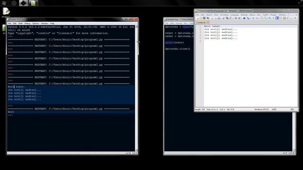Viewport: 303px width, 170px height.
Task: Click scroll up arrow in Python Shell
Action: click(x=136, y=26)
